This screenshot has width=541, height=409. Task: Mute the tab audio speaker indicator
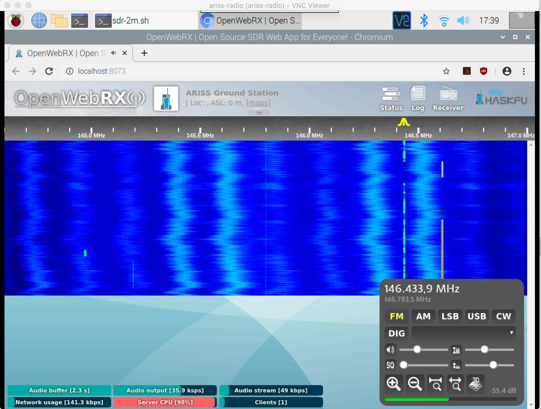pyautogui.click(x=114, y=53)
